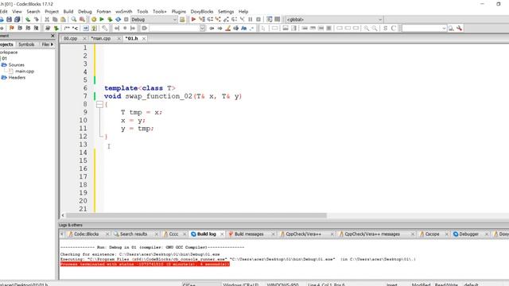This screenshot has height=286, width=509.
Task: Click the Paste clipboard icon
Action: point(64,19)
